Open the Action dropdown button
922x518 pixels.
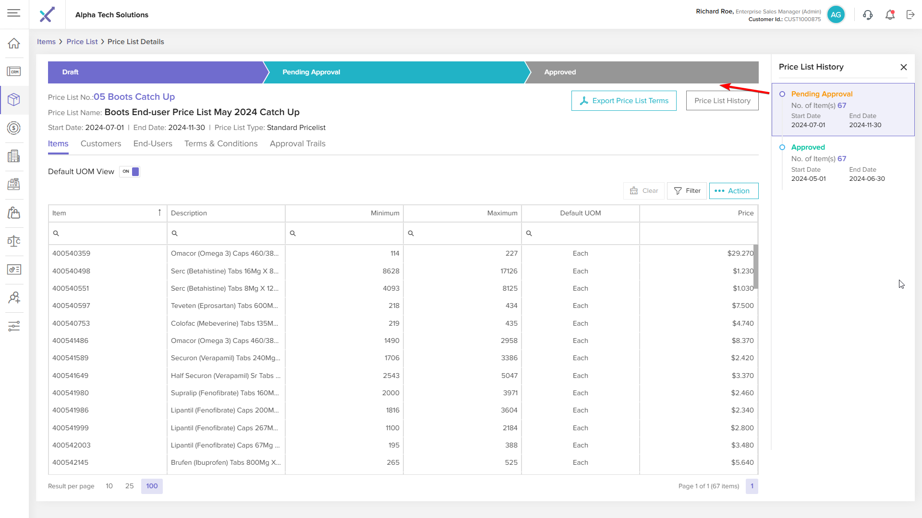[x=734, y=191]
